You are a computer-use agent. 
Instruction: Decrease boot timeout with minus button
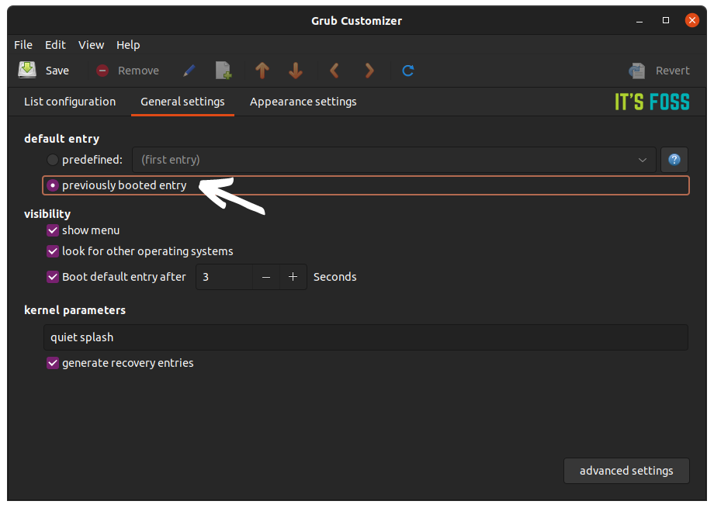point(266,277)
